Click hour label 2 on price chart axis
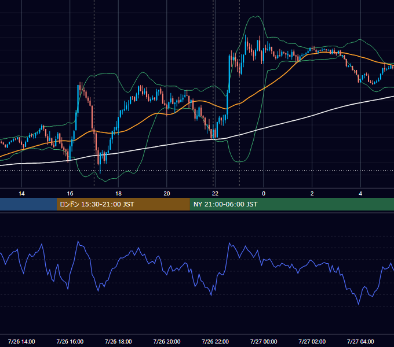394x347 pixels. [x=312, y=194]
